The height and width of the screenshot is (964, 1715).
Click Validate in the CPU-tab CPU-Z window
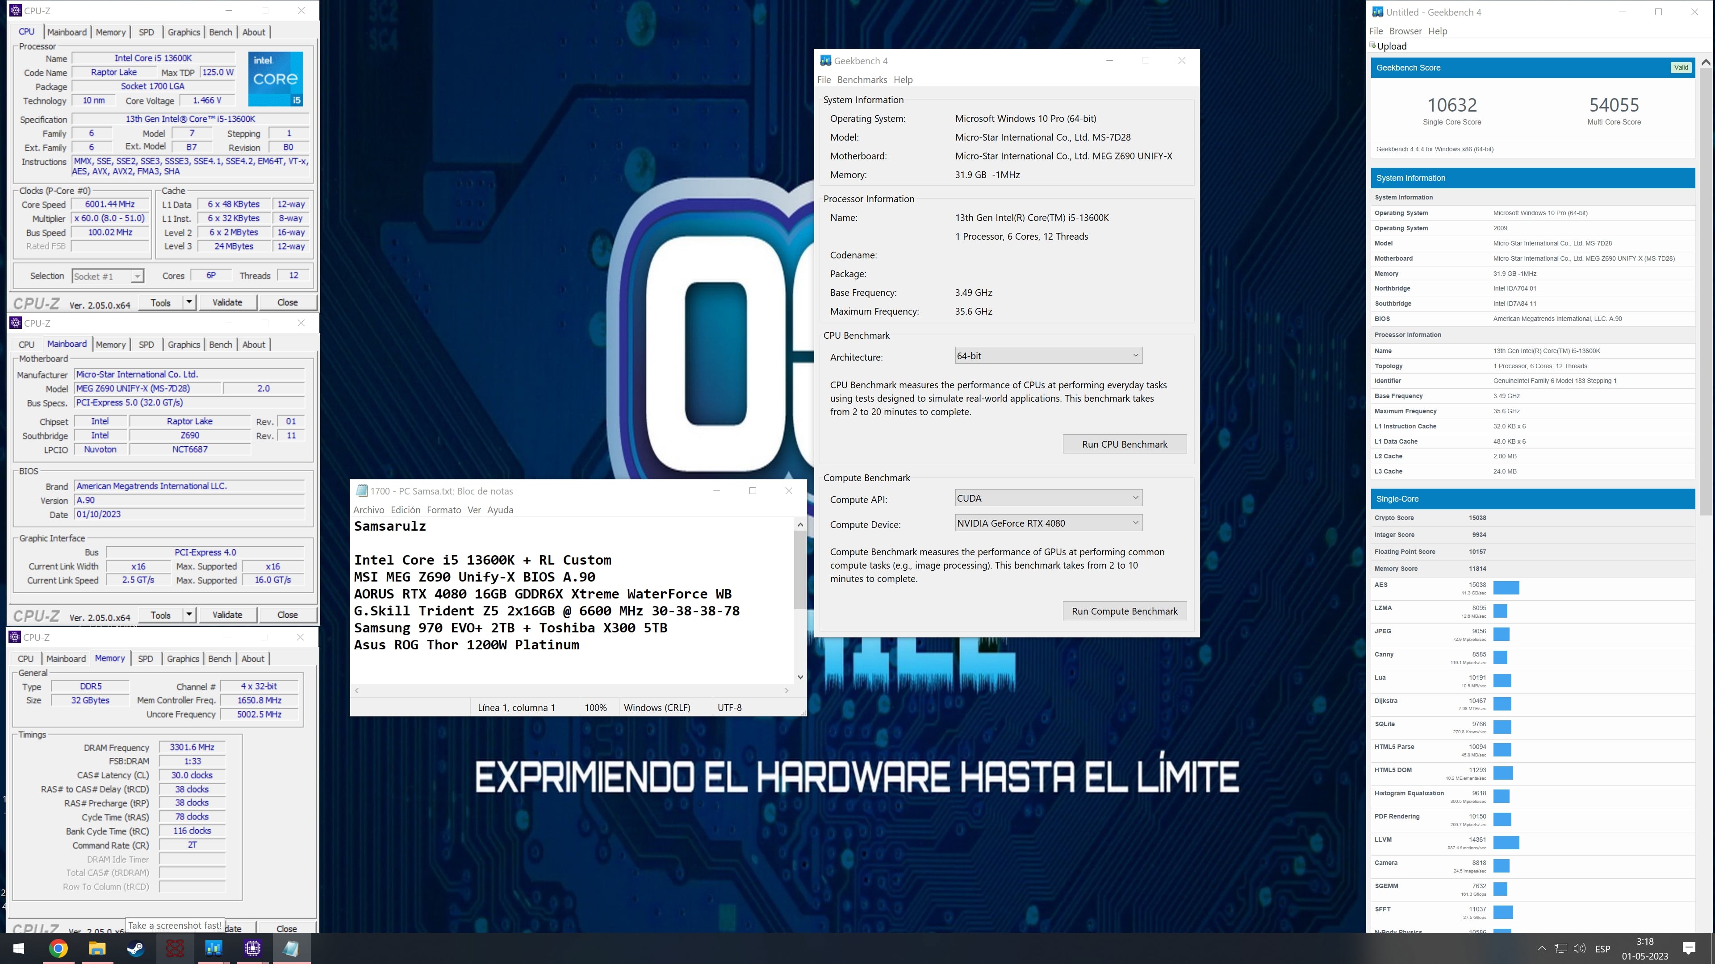pyautogui.click(x=227, y=302)
